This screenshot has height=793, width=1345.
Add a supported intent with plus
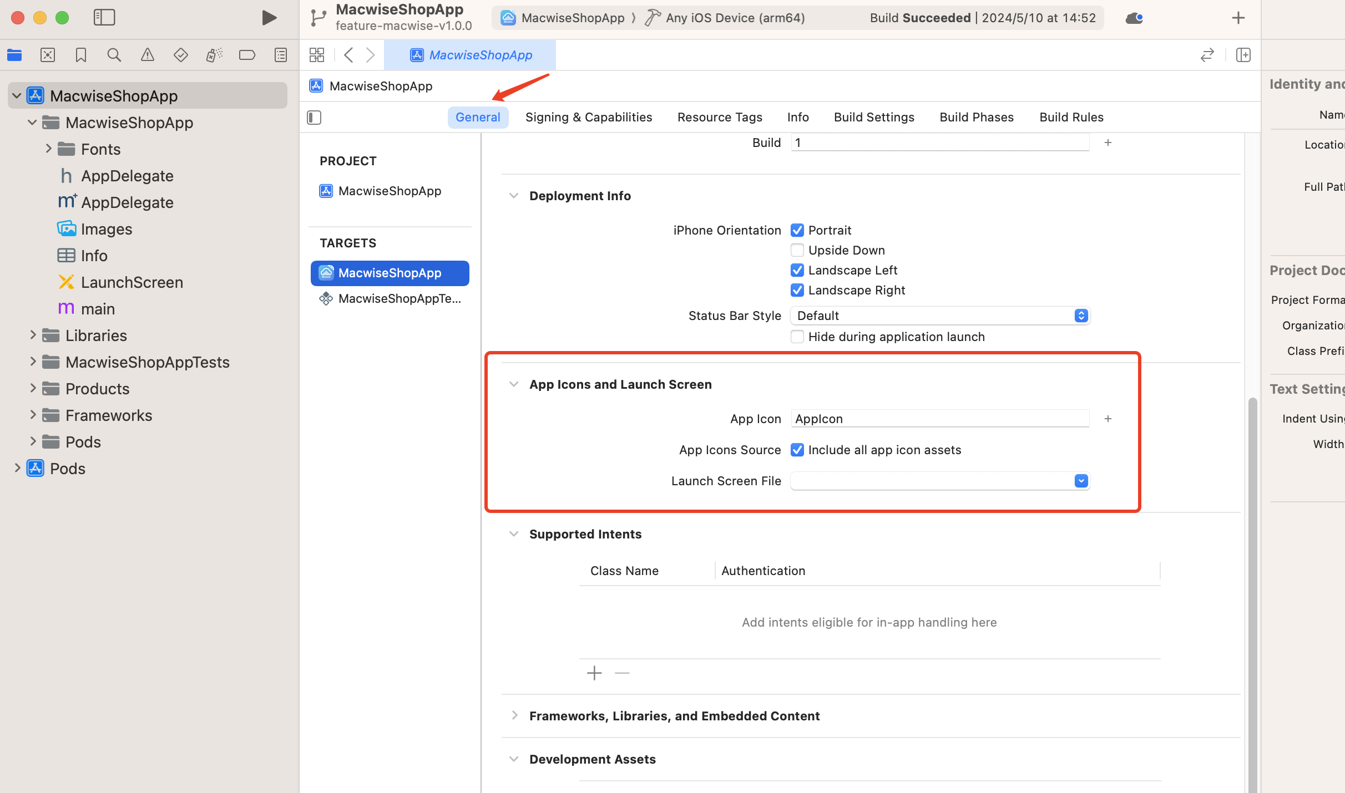point(594,673)
